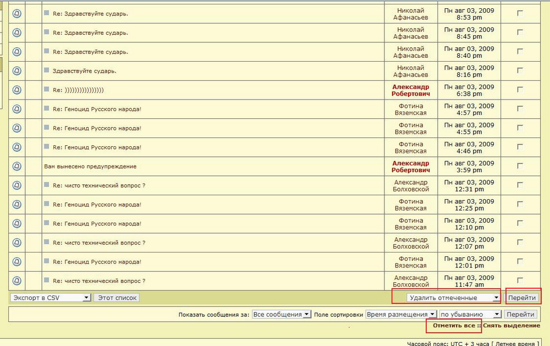The width and height of the screenshot is (550, 346).
Task: Click the "Отметить все" link
Action: (x=453, y=326)
